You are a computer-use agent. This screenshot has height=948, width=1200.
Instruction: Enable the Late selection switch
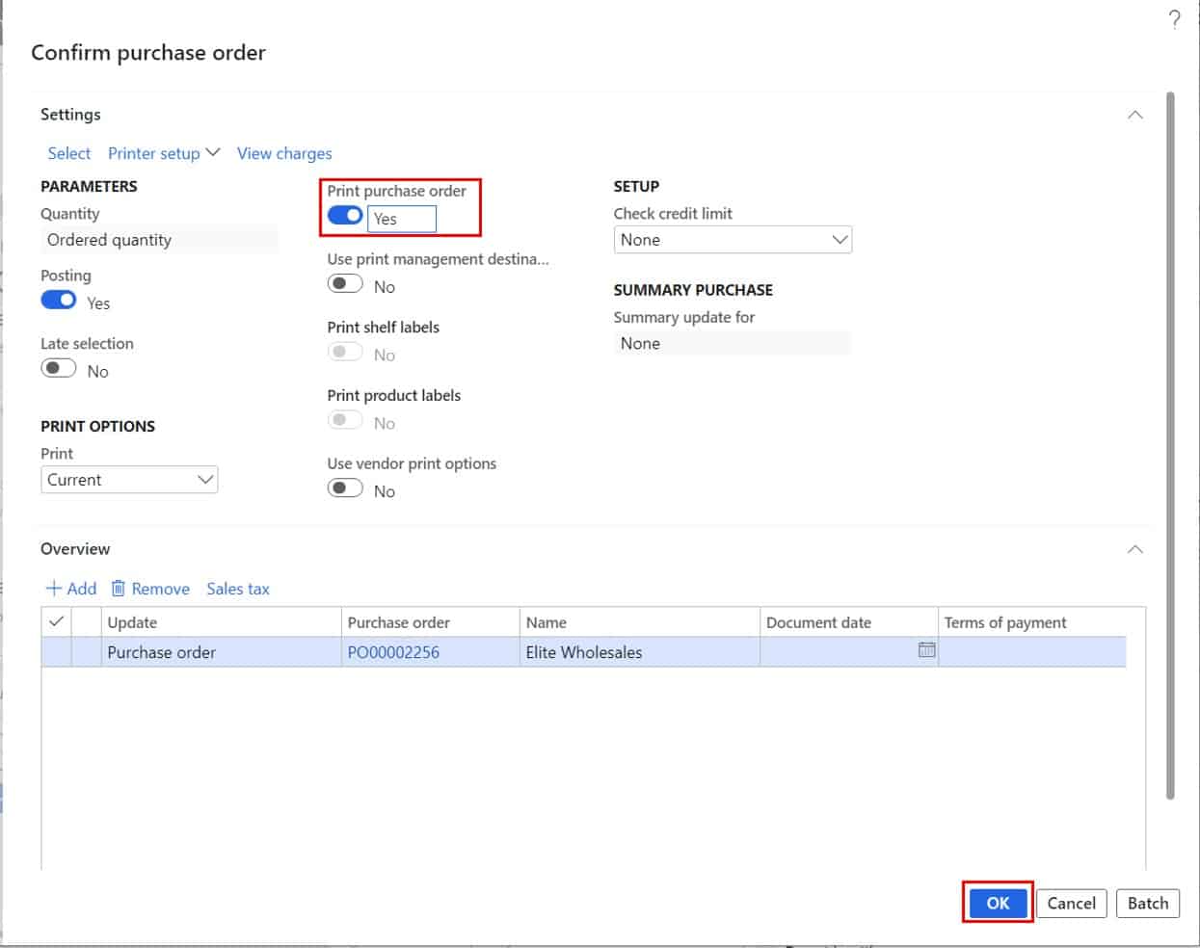(x=59, y=369)
